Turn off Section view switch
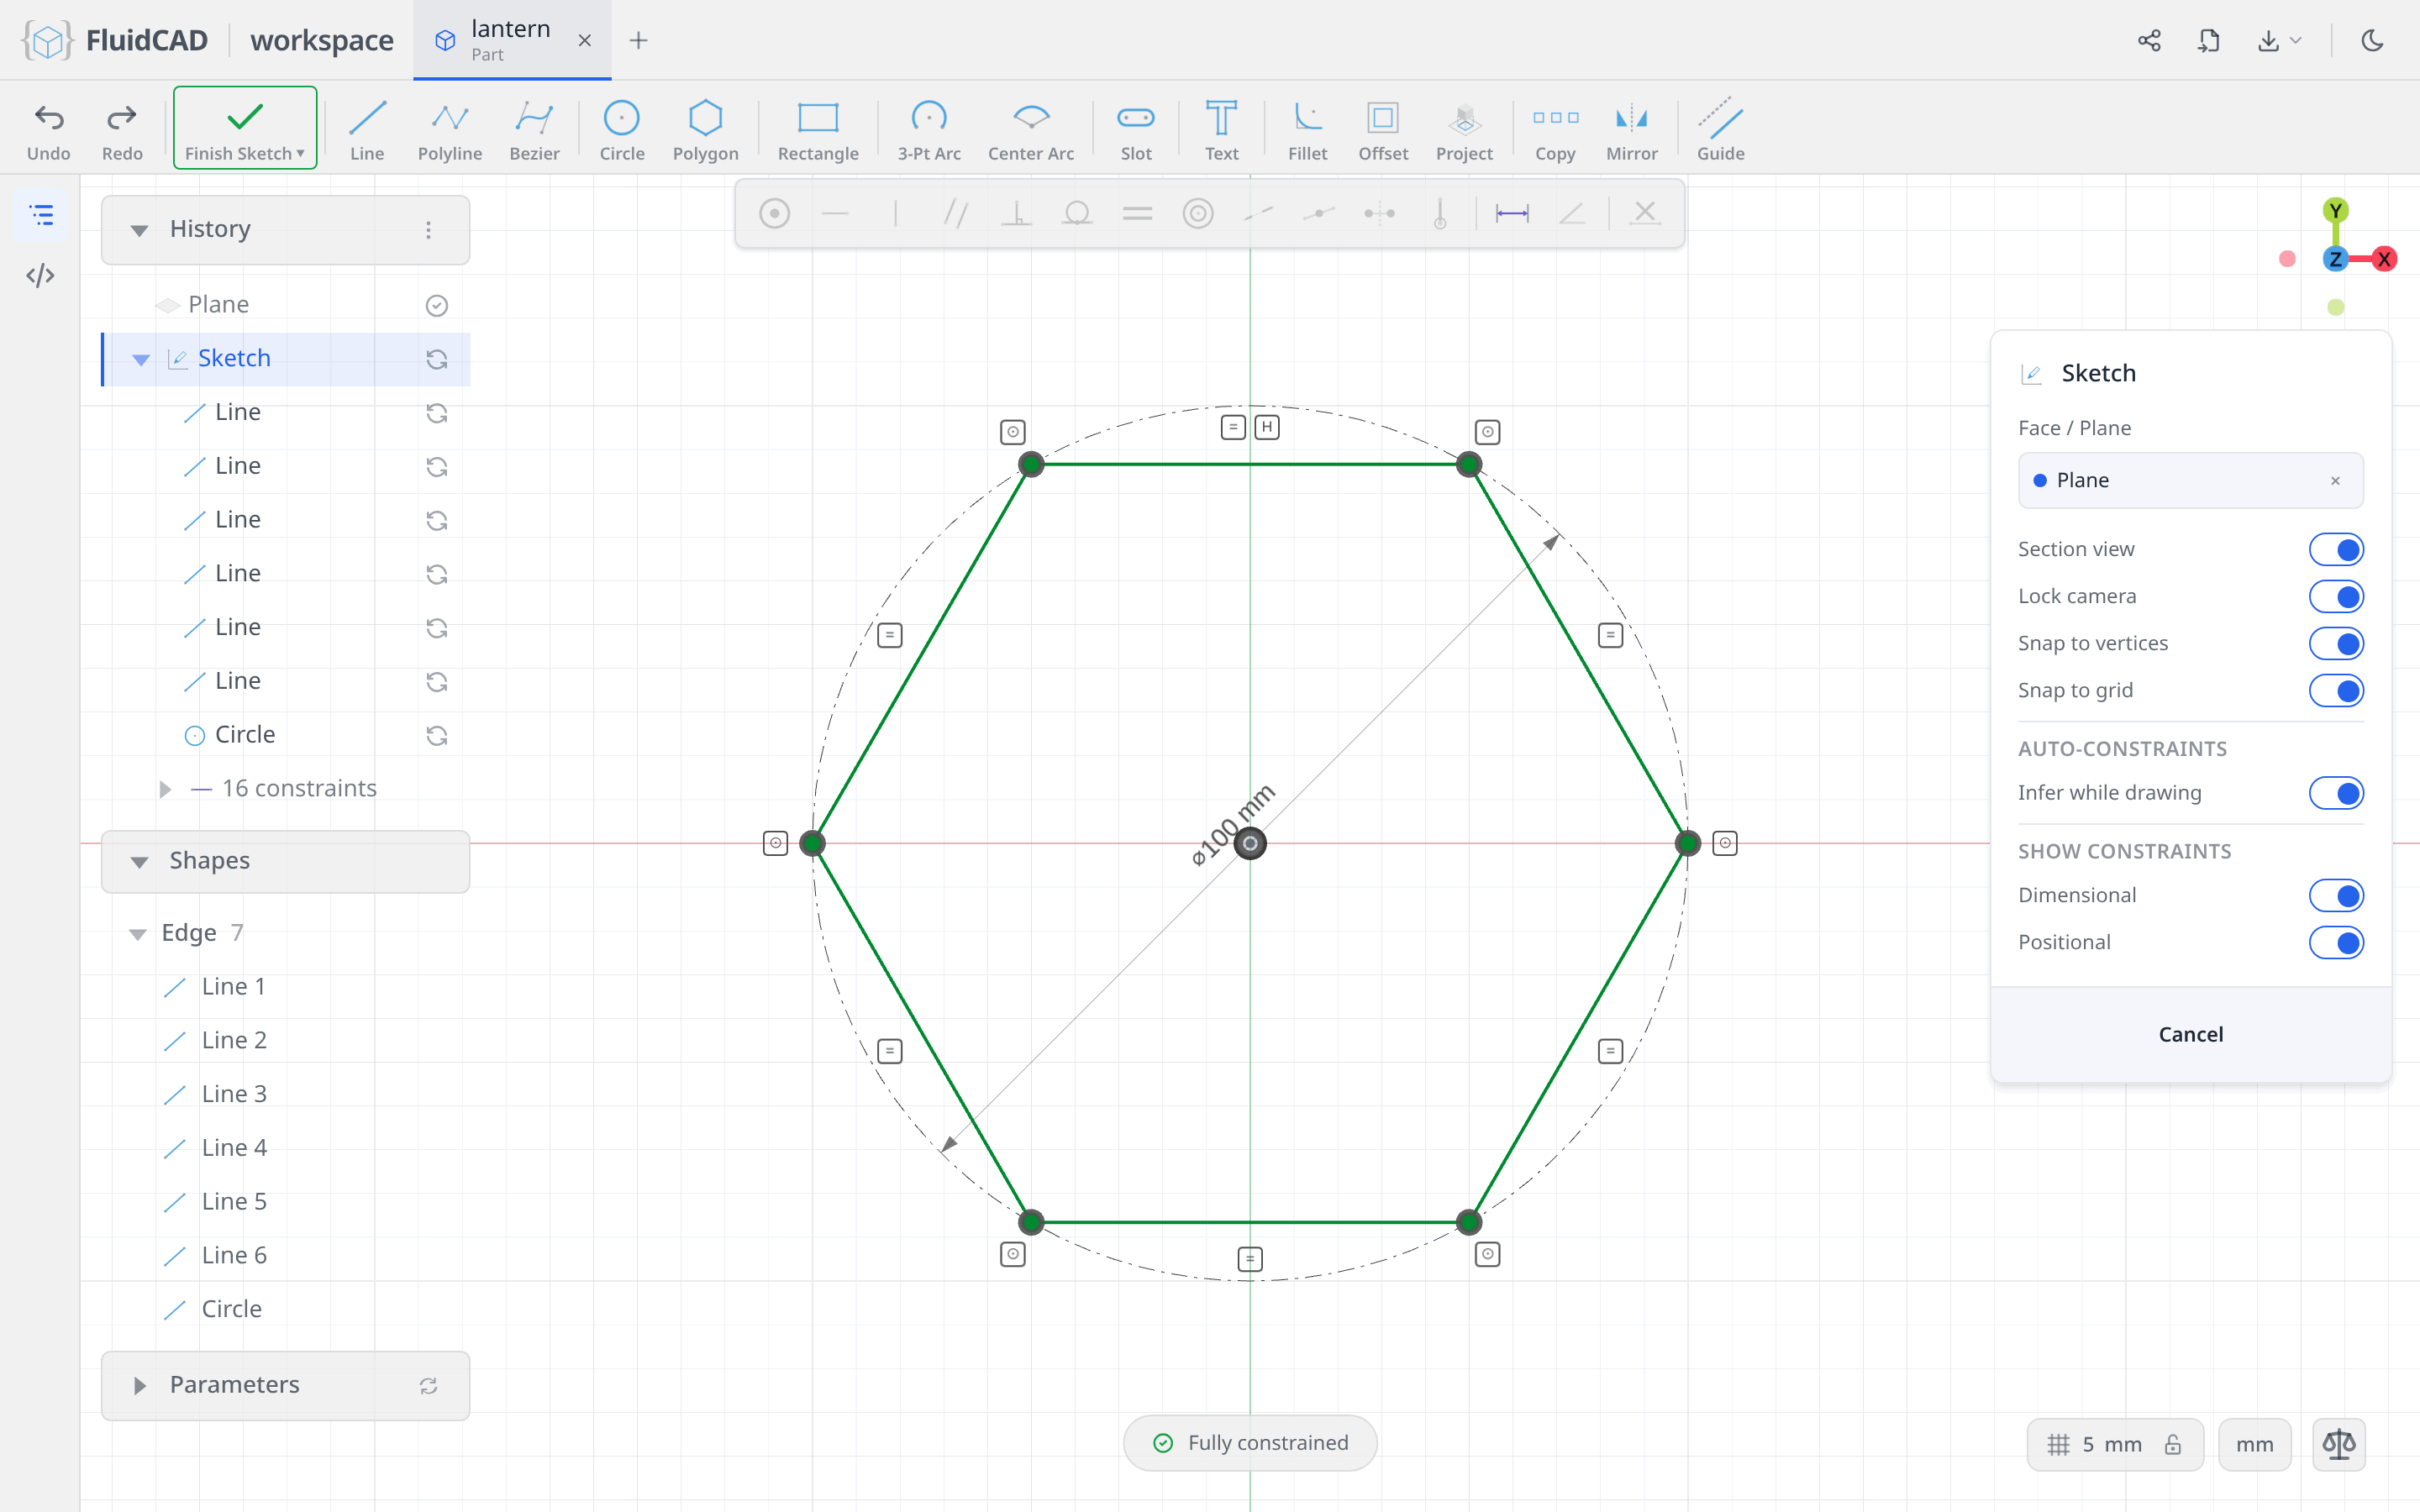 tap(2336, 549)
